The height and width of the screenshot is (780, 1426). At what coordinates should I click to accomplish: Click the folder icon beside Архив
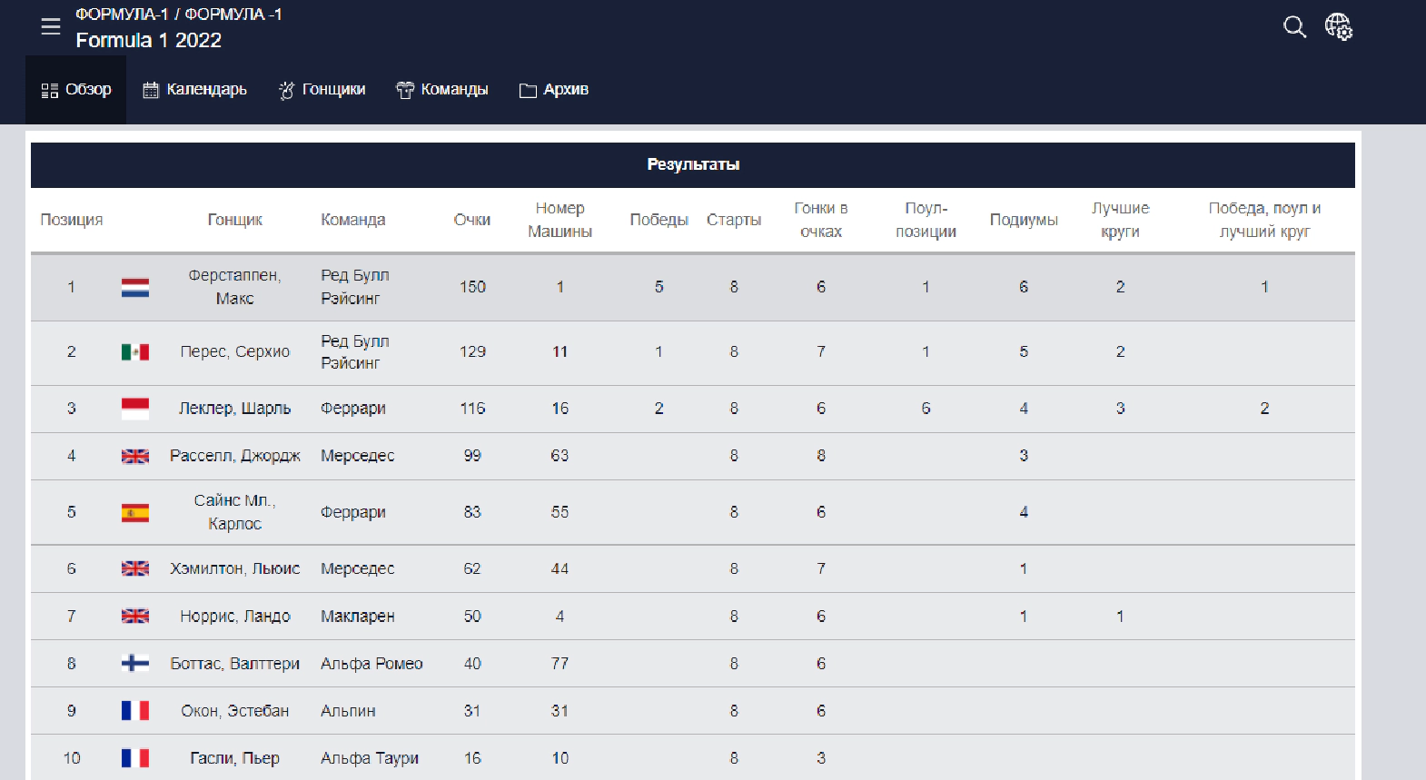[x=528, y=90]
